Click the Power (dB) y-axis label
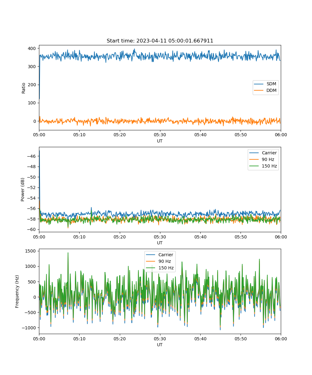The width and height of the screenshot is (312, 375). (23, 189)
